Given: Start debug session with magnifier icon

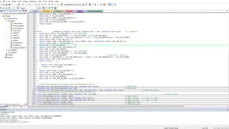Looking at the screenshot, I should (90, 5).
